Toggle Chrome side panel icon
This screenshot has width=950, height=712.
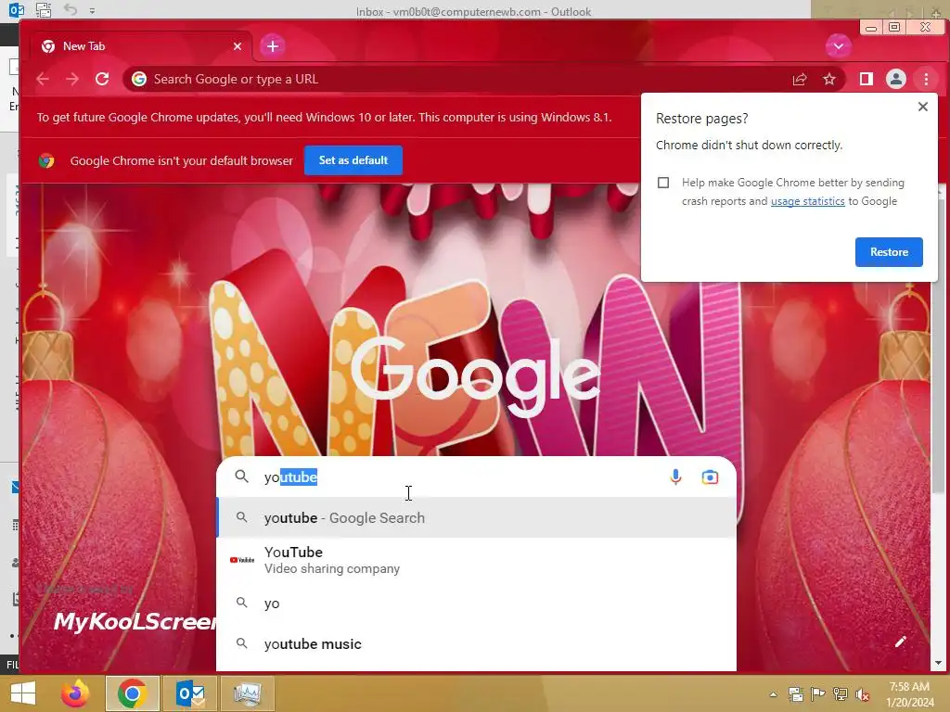[866, 79]
